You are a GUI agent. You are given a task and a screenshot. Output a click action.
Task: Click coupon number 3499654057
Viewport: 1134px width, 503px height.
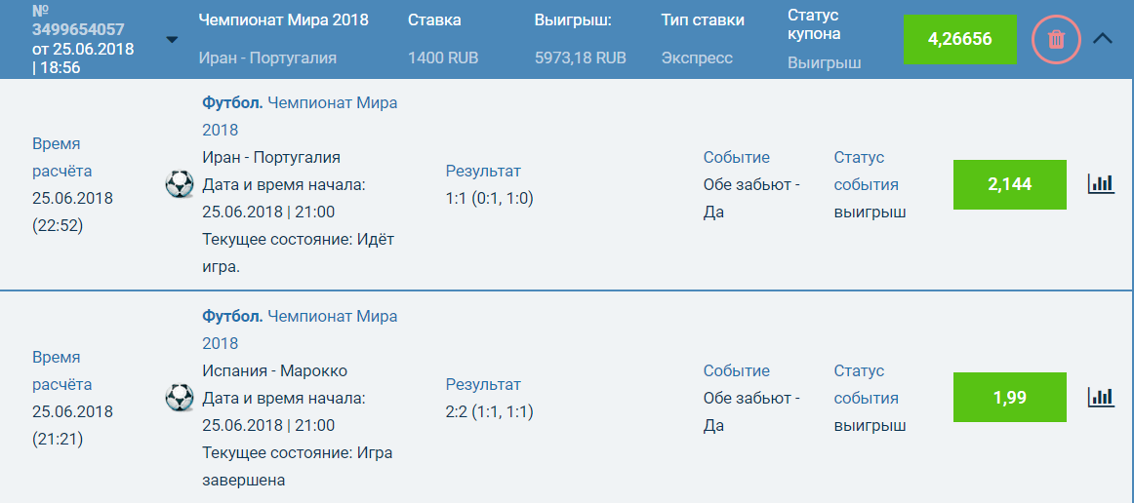(78, 29)
